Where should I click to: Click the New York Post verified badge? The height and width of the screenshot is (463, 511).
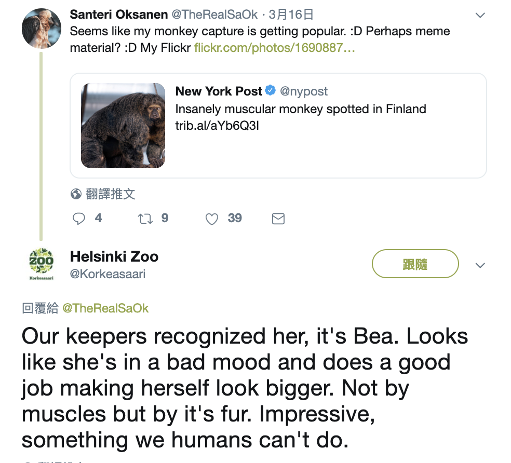point(271,91)
